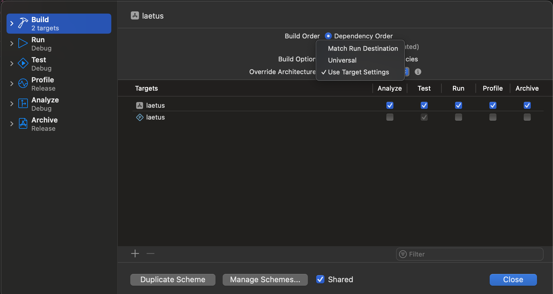Expand the Run action disclosure chevron
The height and width of the screenshot is (294, 553).
pyautogui.click(x=12, y=43)
